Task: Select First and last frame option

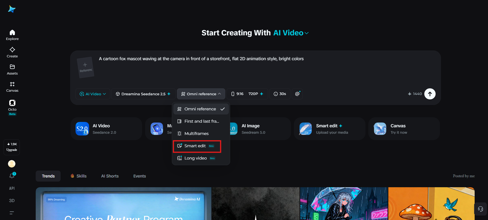Action: [x=201, y=121]
